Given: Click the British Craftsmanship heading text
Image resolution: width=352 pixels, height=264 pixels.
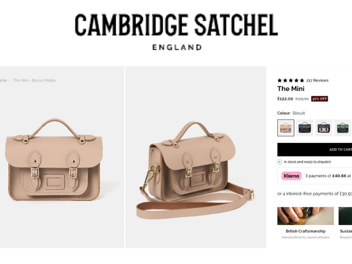Looking at the screenshot, I should [x=305, y=231].
